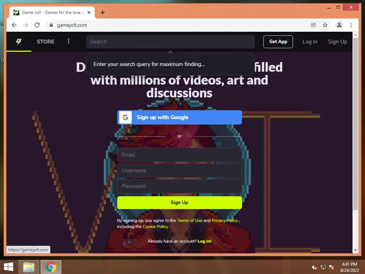Click the scrollbar up arrow
The image size is (365, 274).
click(x=355, y=35)
